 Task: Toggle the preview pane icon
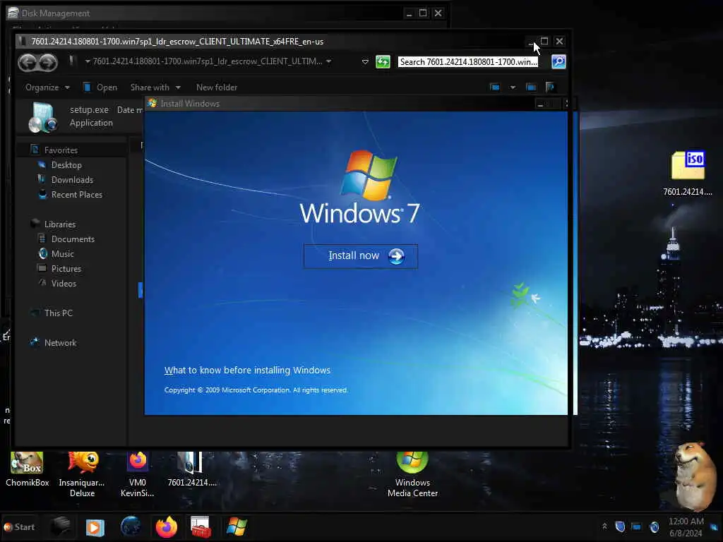[531, 87]
